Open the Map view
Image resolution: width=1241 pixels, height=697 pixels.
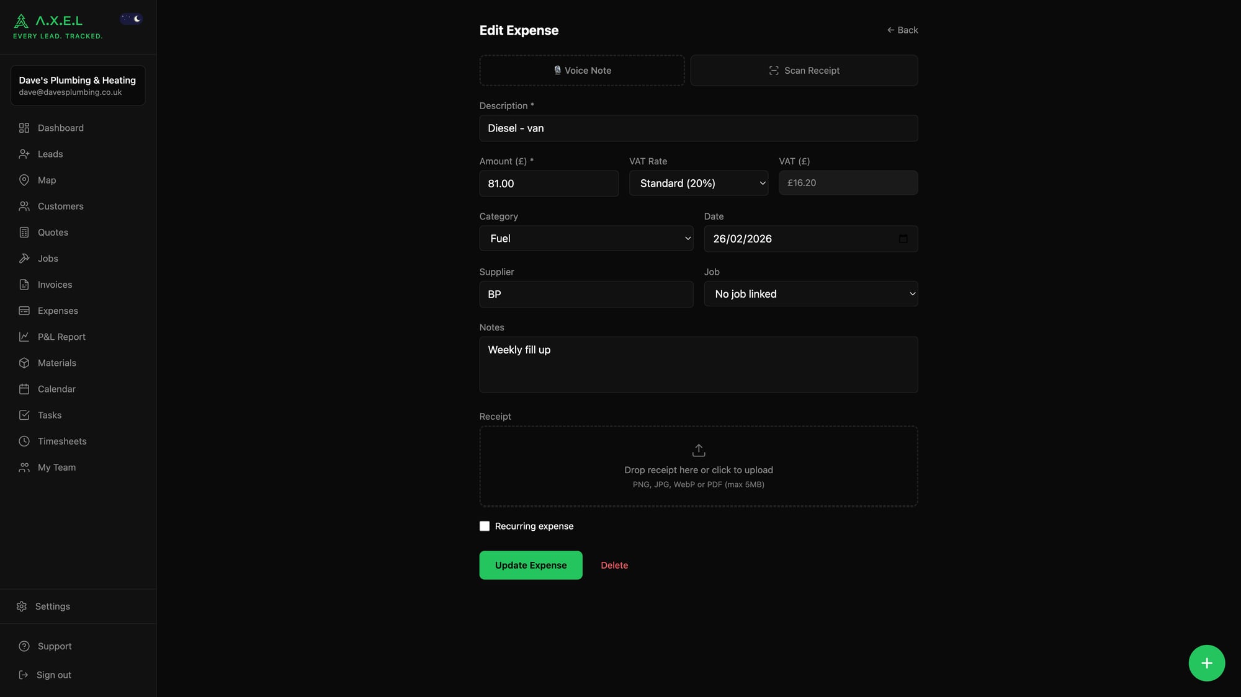[46, 180]
